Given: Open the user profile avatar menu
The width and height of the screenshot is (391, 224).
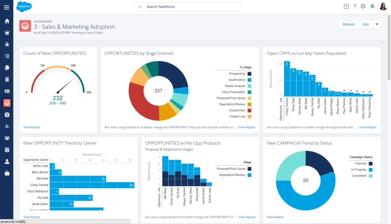Looking at the screenshot, I should click(383, 6).
